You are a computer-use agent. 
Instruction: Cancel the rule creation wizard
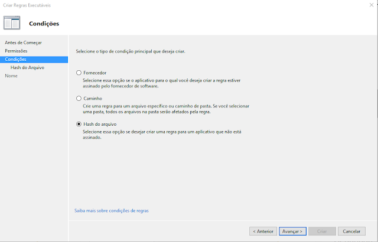coord(351,231)
